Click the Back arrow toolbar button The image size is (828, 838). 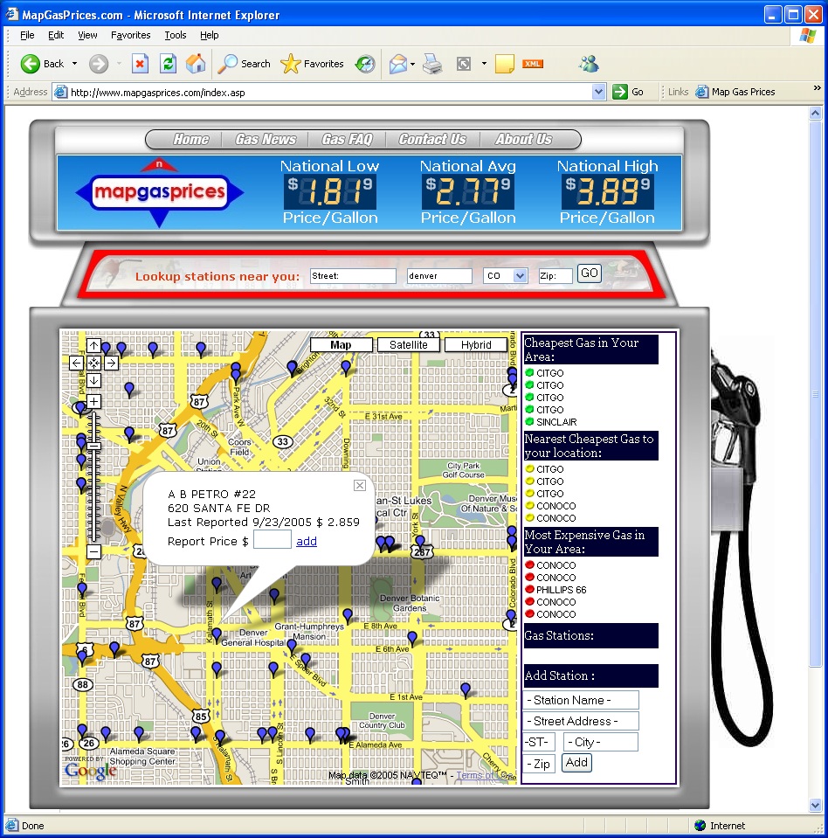pos(42,64)
